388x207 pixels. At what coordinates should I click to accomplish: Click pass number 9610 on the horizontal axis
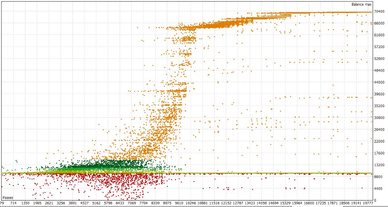(179, 203)
